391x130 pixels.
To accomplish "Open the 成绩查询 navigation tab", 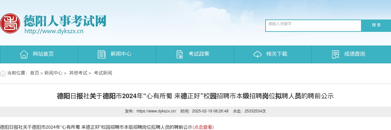I will 351,54.
